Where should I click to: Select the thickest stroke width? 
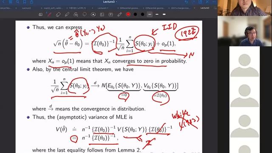click(x=164, y=14)
